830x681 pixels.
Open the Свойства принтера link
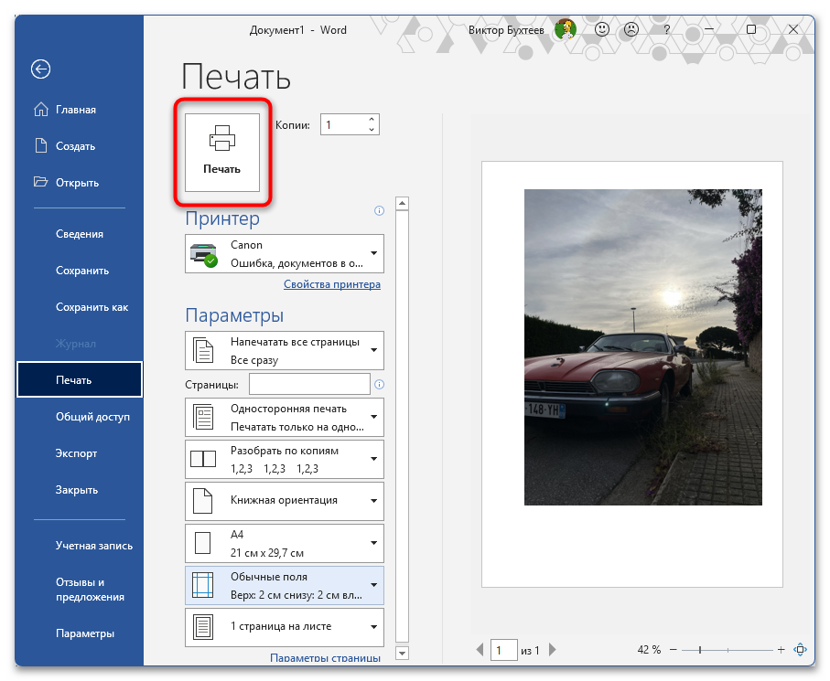(331, 284)
